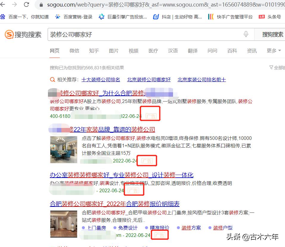The width and height of the screenshot is (285, 247).
Task: Click the 精准报价 sublink
Action: (160, 228)
